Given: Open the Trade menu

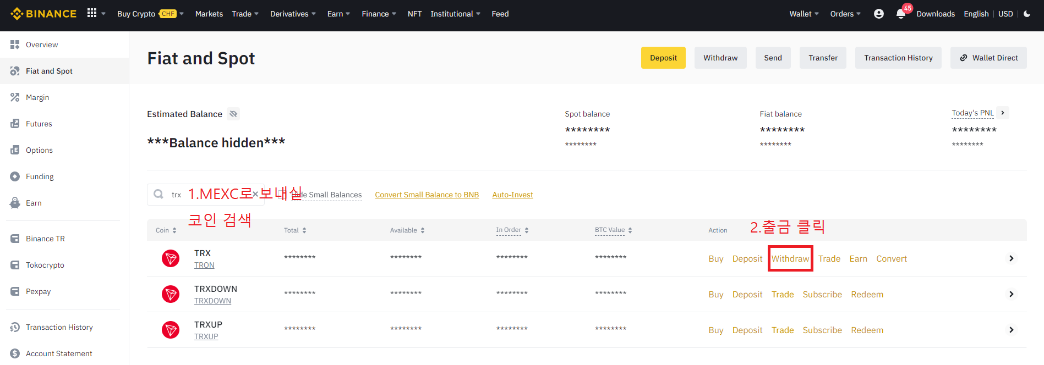Looking at the screenshot, I should [245, 14].
